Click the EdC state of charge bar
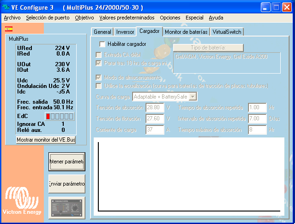Image resolution: width=295 pixels, height=224 pixels. tap(60, 116)
